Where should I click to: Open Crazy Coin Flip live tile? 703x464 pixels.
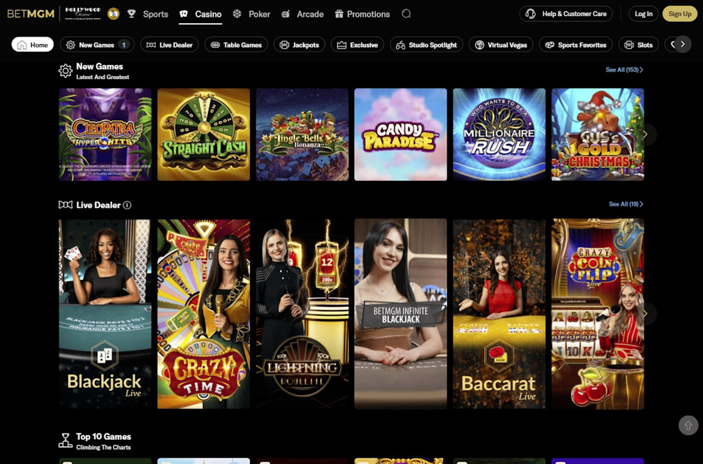click(598, 314)
